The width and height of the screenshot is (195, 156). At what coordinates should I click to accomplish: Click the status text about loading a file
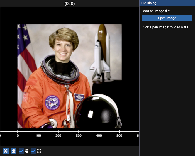pyautogui.click(x=165, y=27)
